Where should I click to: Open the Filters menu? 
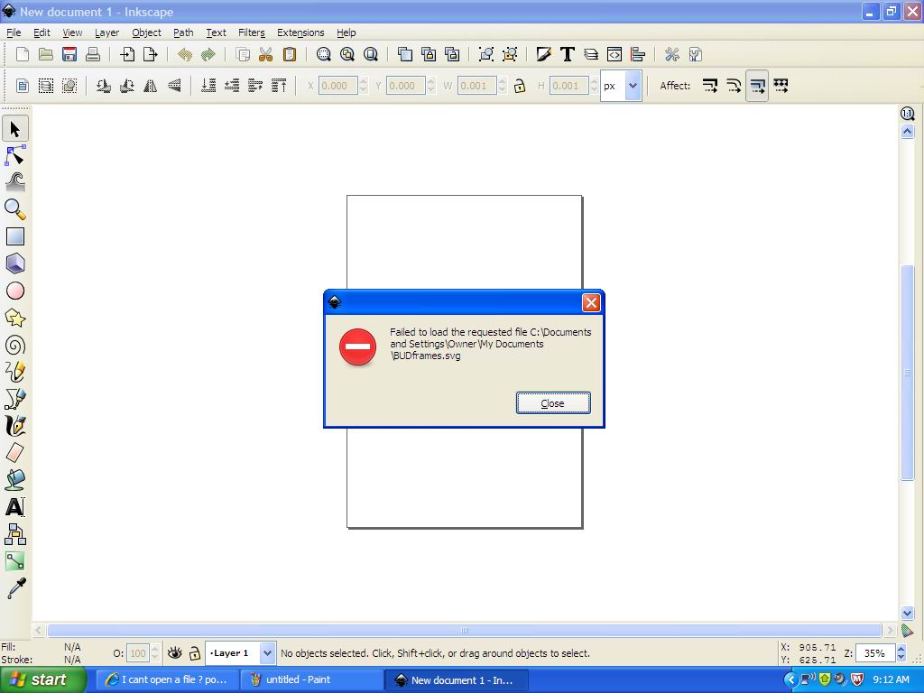point(251,32)
